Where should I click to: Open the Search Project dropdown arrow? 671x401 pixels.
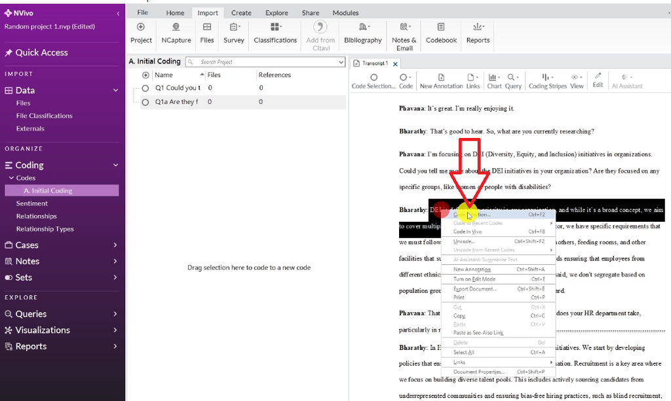341,62
